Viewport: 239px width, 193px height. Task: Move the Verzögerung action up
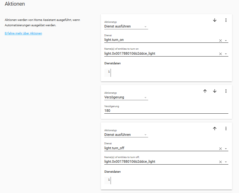click(x=205, y=91)
